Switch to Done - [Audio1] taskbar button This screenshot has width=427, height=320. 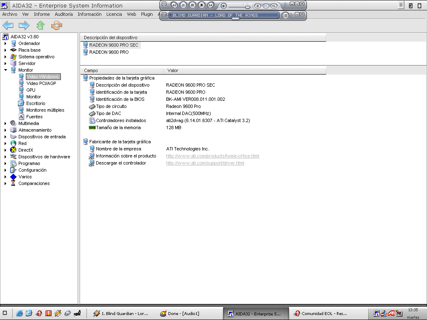click(179, 314)
